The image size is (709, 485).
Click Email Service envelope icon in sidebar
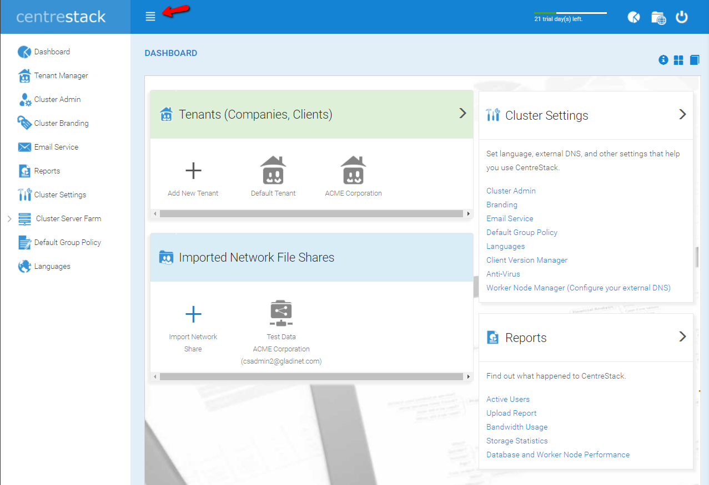[x=24, y=147]
